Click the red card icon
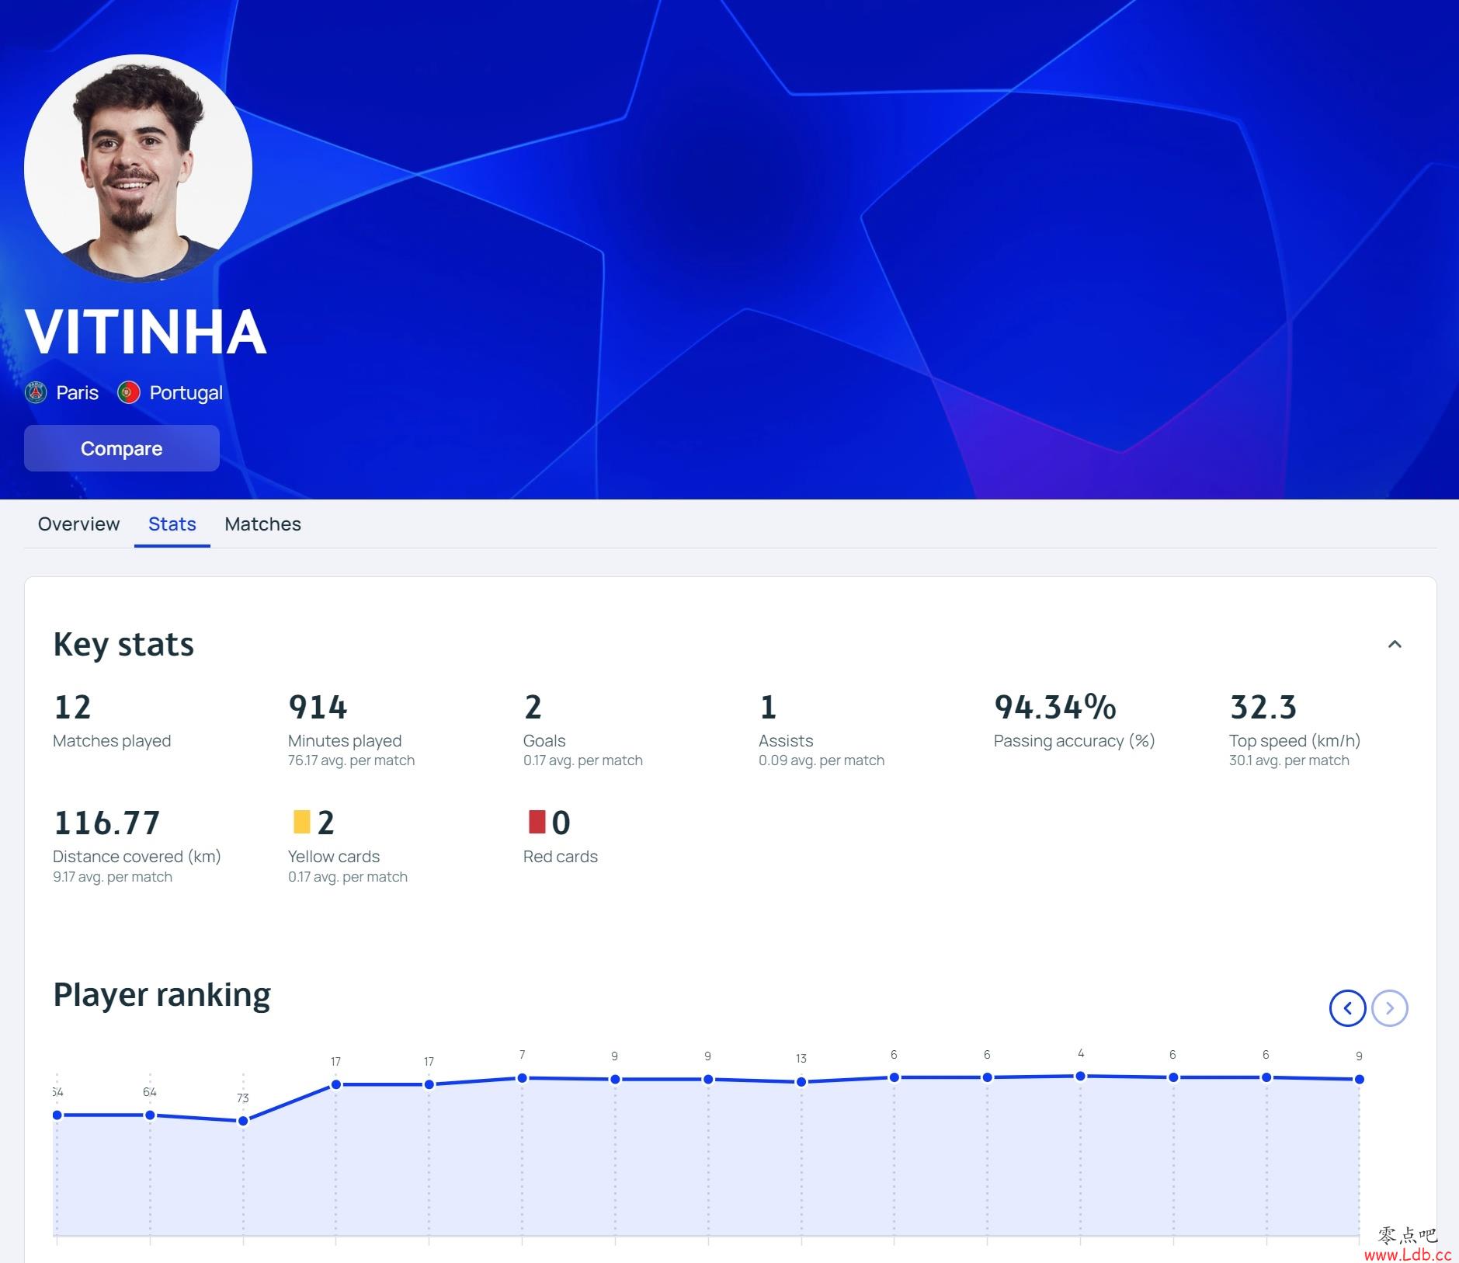1459x1263 pixels. [537, 822]
